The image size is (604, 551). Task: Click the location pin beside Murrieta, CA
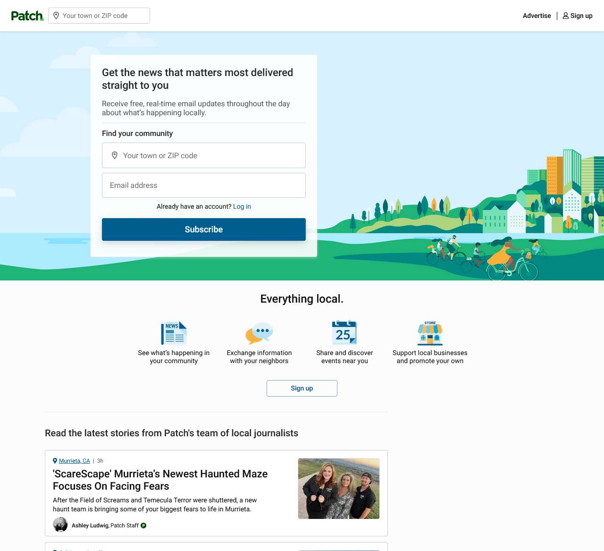(55, 461)
